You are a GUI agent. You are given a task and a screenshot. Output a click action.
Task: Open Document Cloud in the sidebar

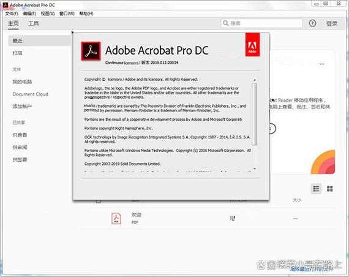(x=31, y=94)
